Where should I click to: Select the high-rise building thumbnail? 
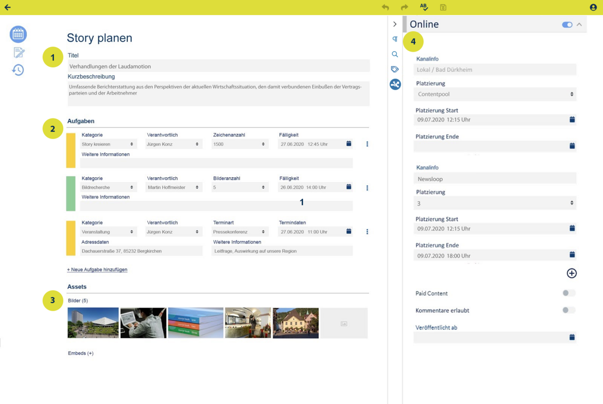tap(93, 323)
